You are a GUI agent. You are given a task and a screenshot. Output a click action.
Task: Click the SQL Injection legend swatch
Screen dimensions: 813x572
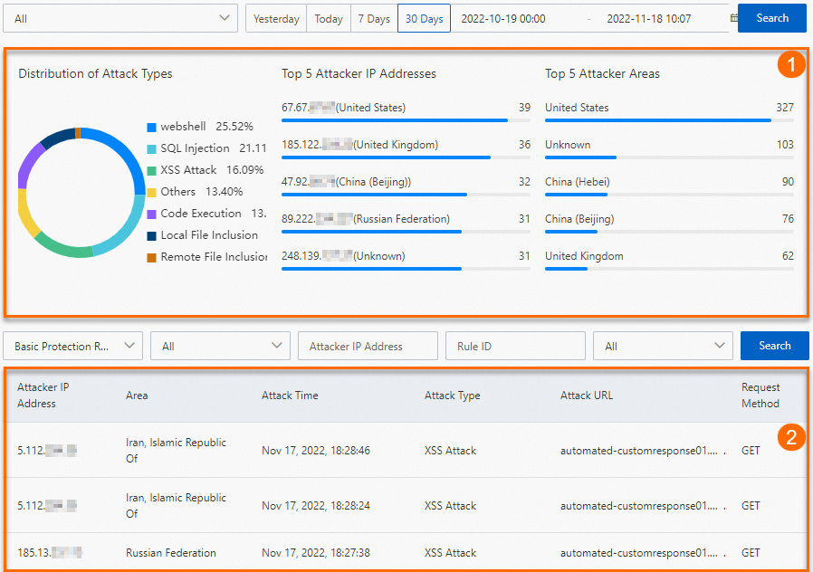pos(151,149)
